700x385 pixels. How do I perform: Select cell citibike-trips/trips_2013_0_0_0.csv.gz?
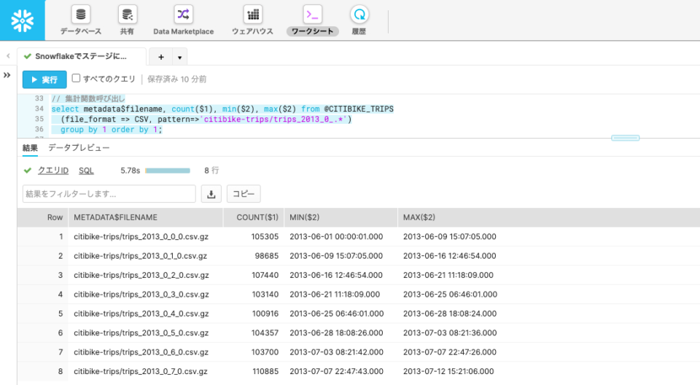[x=141, y=237]
